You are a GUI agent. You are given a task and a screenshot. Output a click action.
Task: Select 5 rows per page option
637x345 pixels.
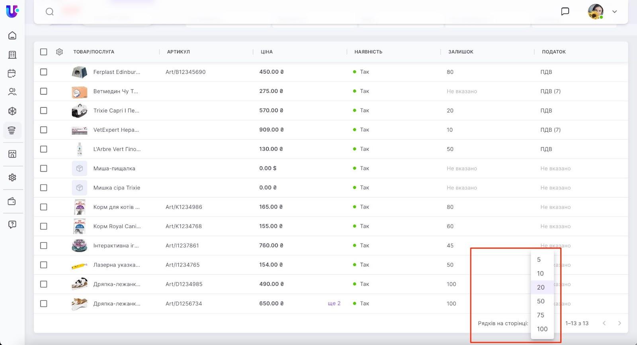(x=539, y=260)
